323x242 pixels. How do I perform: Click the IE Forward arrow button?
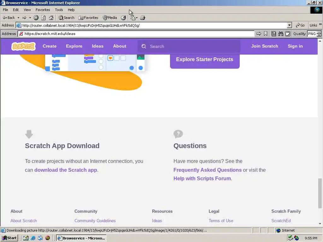[x=24, y=18]
